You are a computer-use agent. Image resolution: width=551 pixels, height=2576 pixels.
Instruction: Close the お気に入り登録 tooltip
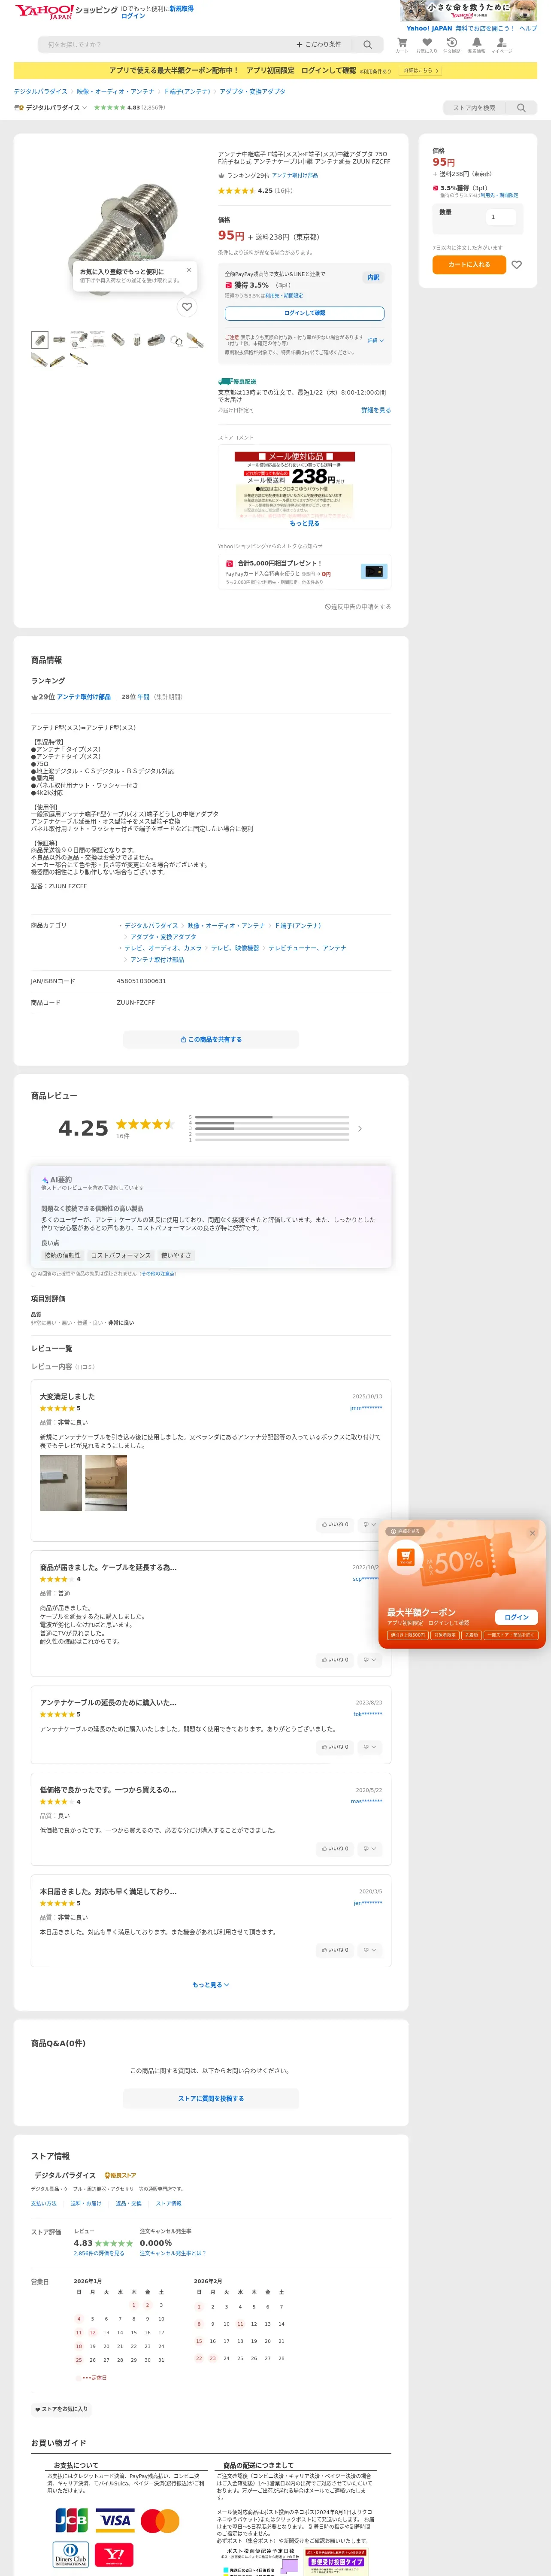click(x=188, y=270)
